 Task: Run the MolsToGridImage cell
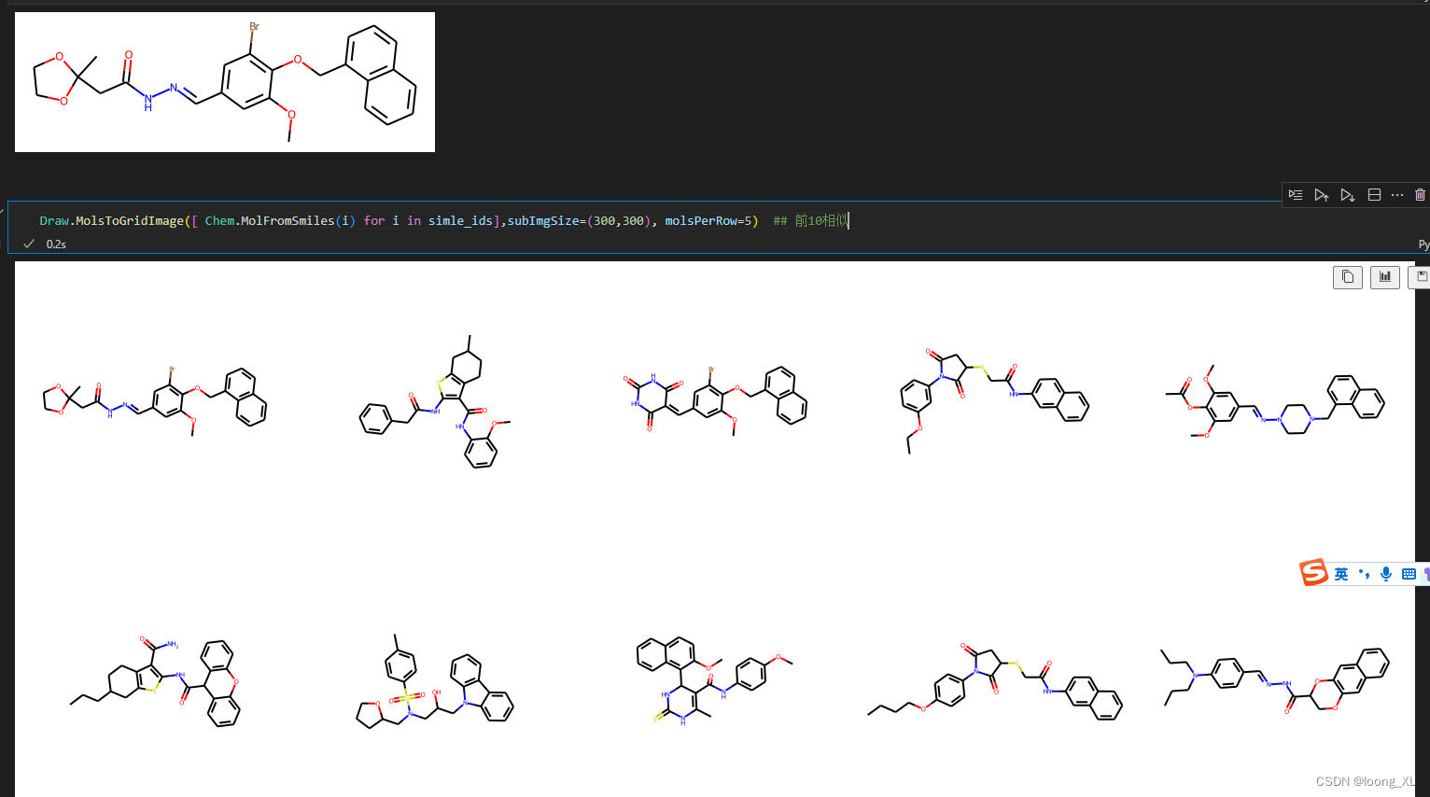(1296, 194)
